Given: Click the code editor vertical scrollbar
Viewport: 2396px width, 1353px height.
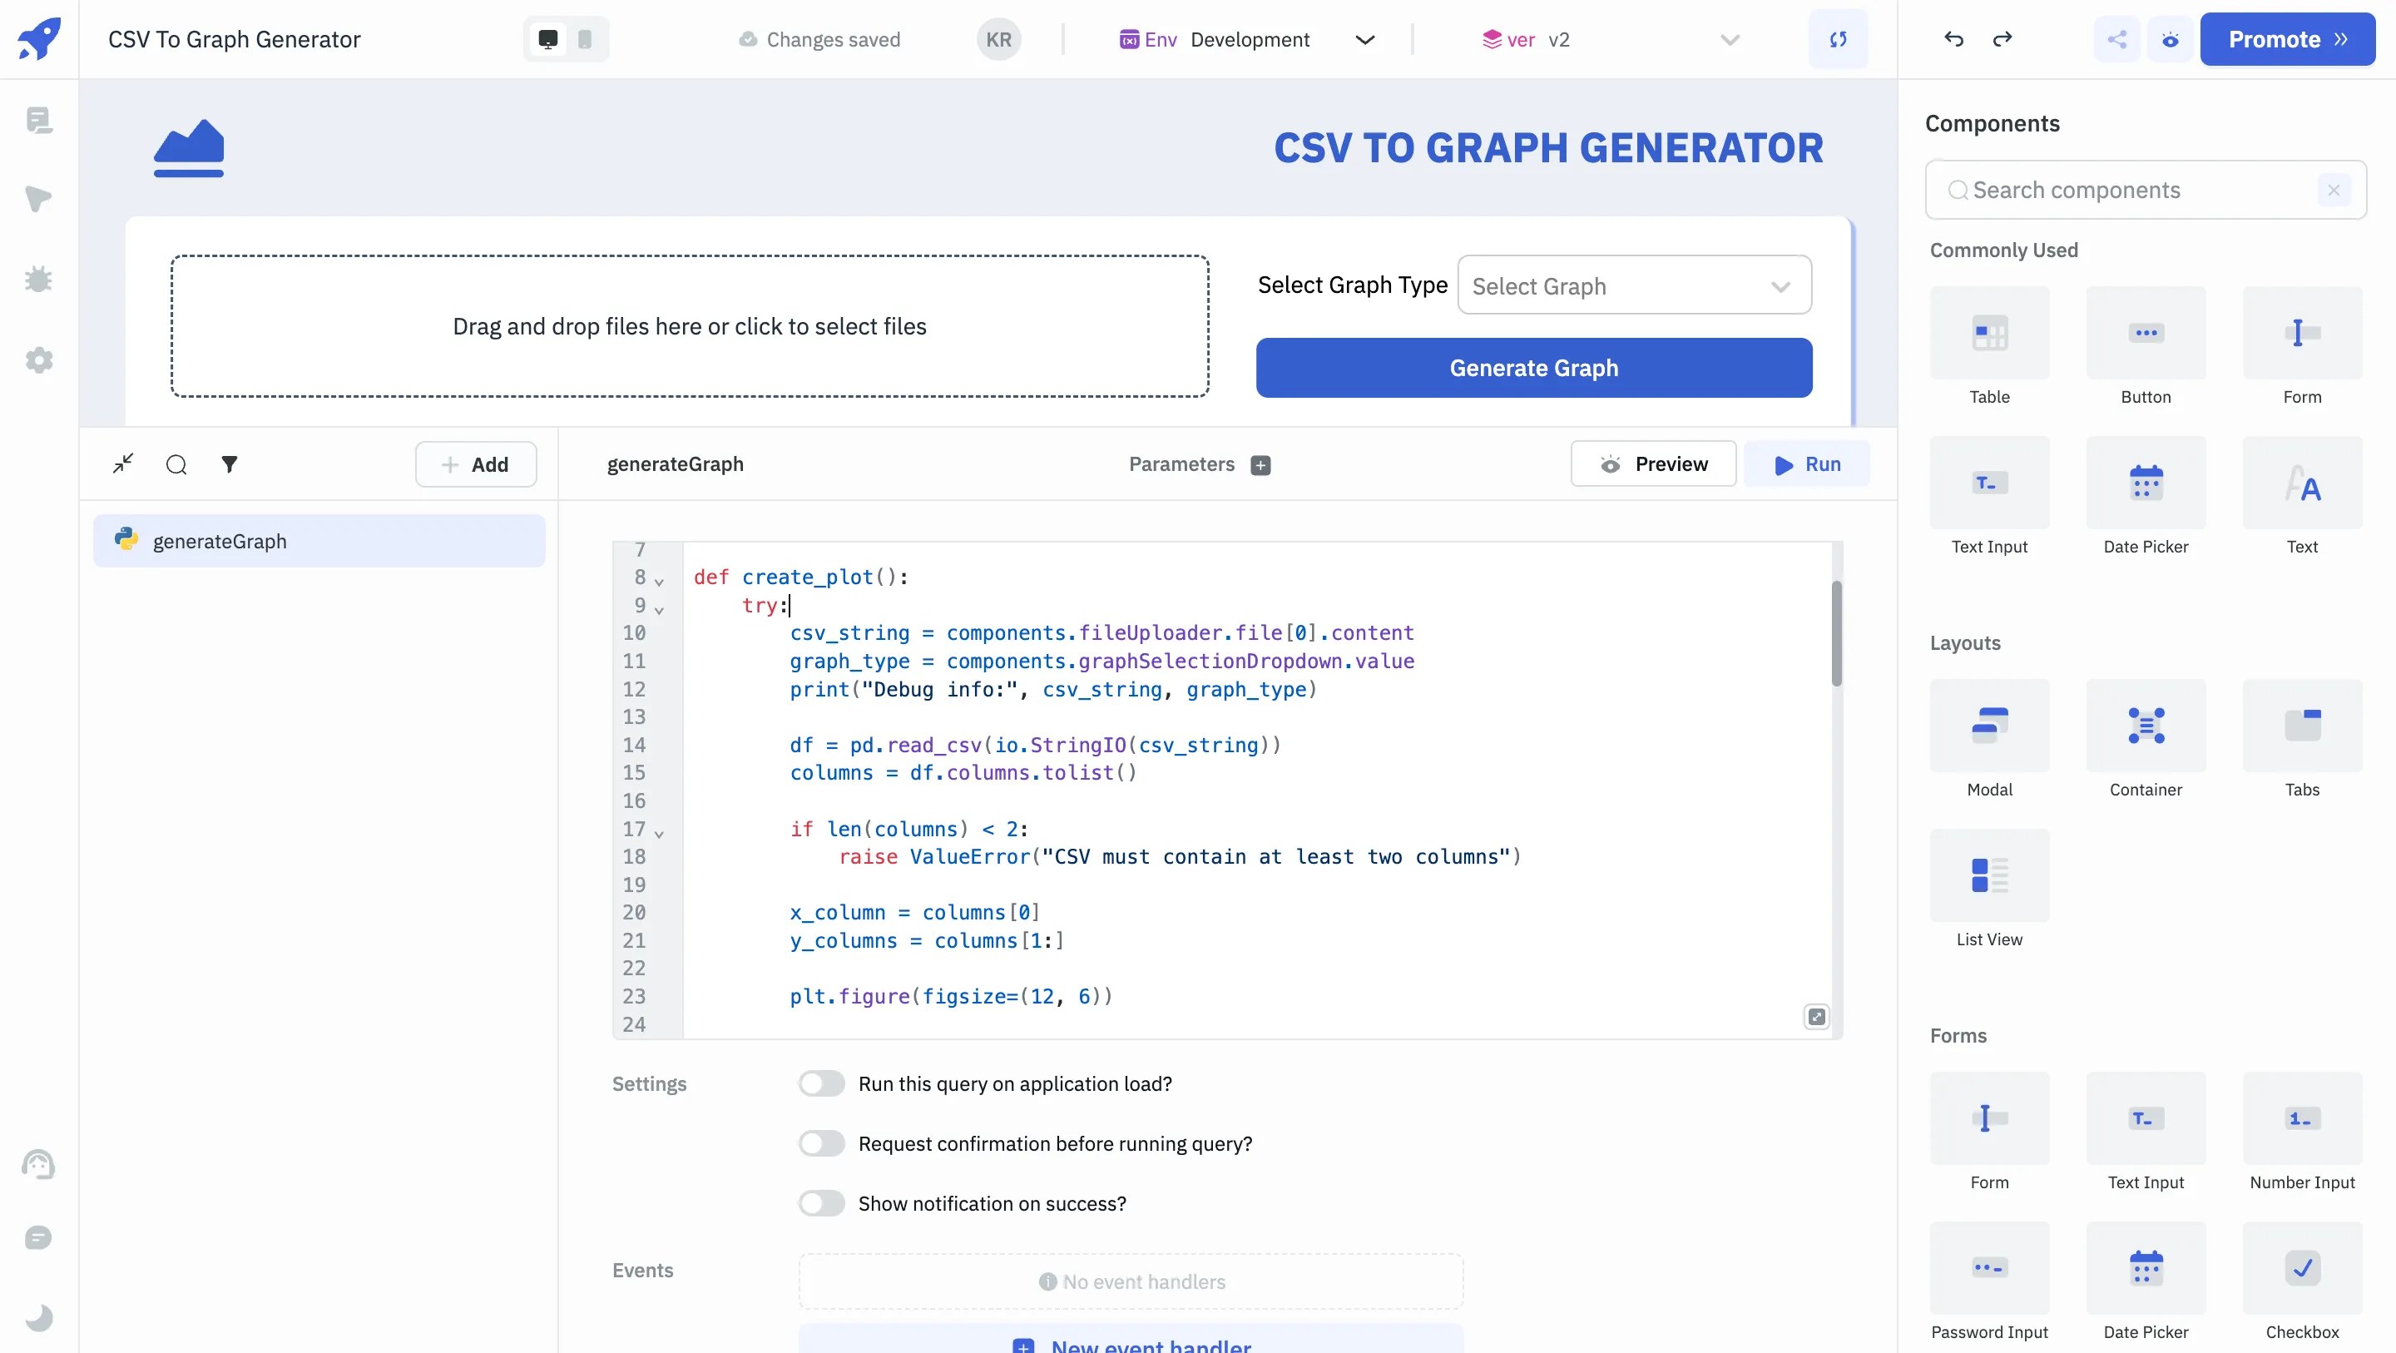Looking at the screenshot, I should coord(1836,632).
